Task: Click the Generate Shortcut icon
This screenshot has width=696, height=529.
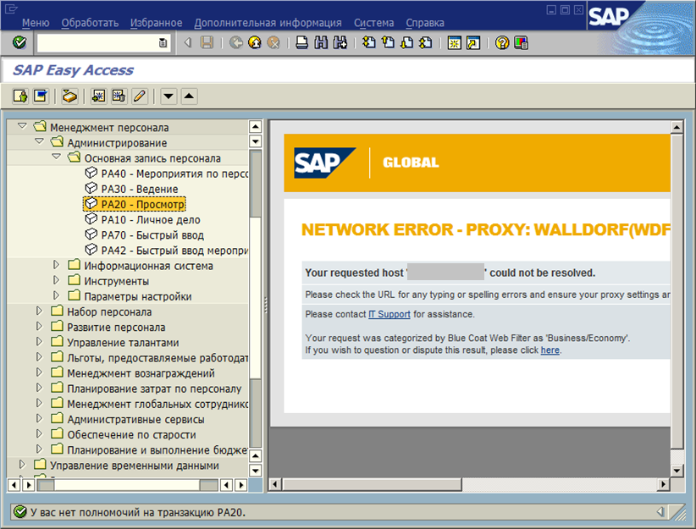Action: pyautogui.click(x=473, y=42)
